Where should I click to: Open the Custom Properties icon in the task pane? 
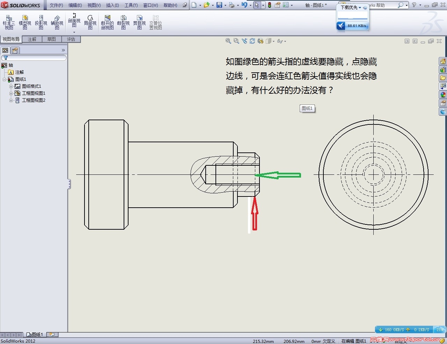pos(443,103)
